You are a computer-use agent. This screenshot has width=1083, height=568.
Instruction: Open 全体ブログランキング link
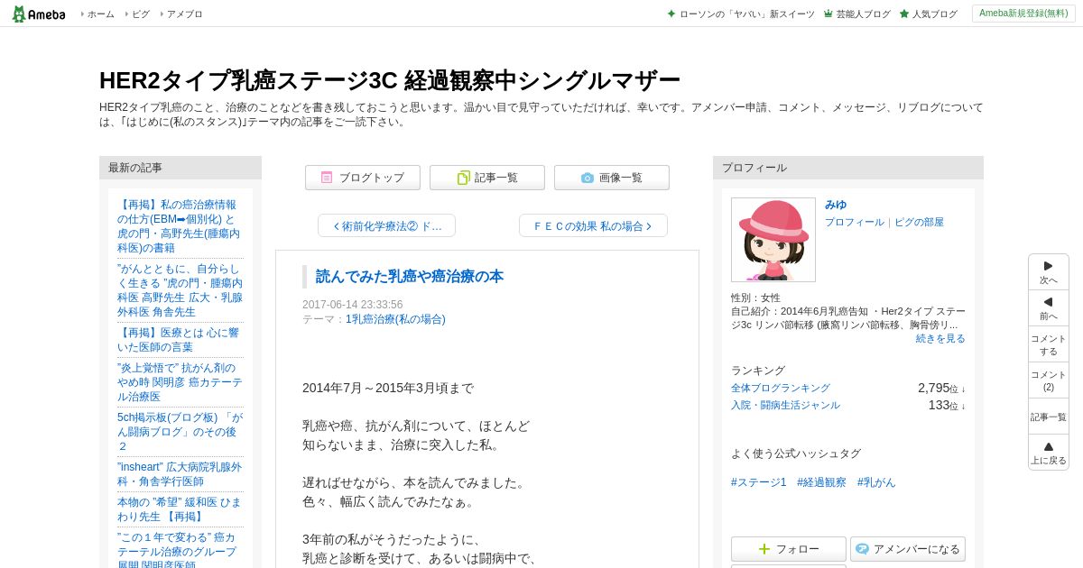pos(781,388)
